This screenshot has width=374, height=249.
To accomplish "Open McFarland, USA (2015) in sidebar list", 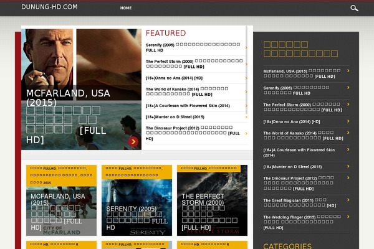I will coord(302,73).
